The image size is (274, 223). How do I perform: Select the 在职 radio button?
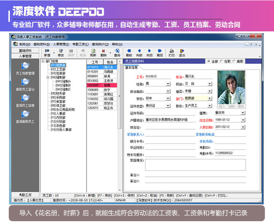click(x=221, y=61)
